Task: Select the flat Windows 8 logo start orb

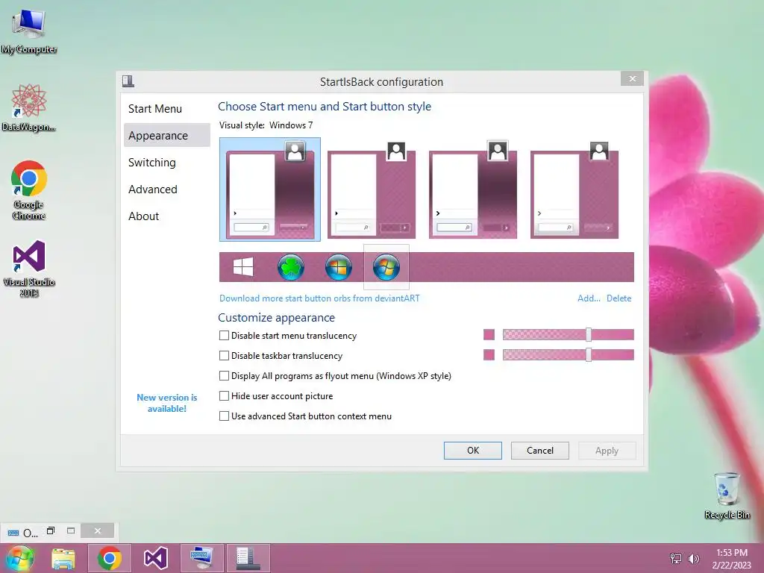Action: (x=243, y=267)
